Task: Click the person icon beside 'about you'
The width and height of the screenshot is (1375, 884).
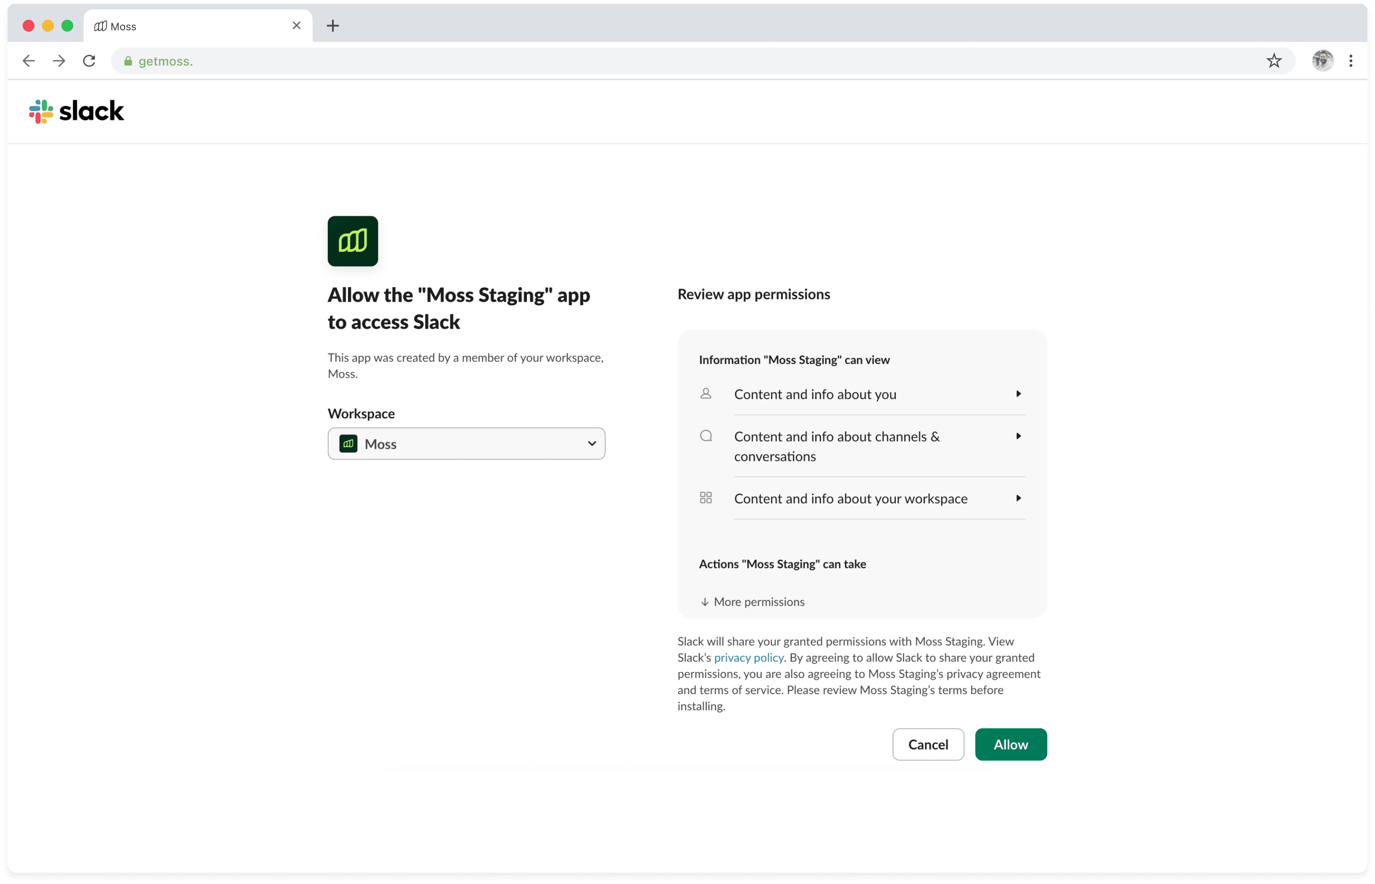Action: (706, 394)
